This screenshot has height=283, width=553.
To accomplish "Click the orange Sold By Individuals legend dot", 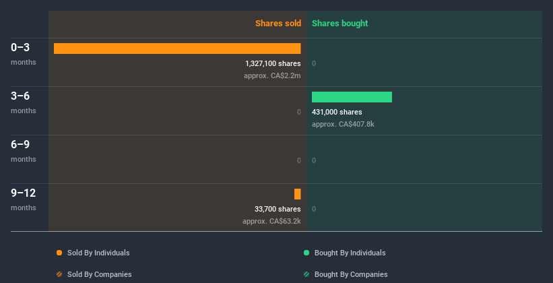I will point(59,253).
